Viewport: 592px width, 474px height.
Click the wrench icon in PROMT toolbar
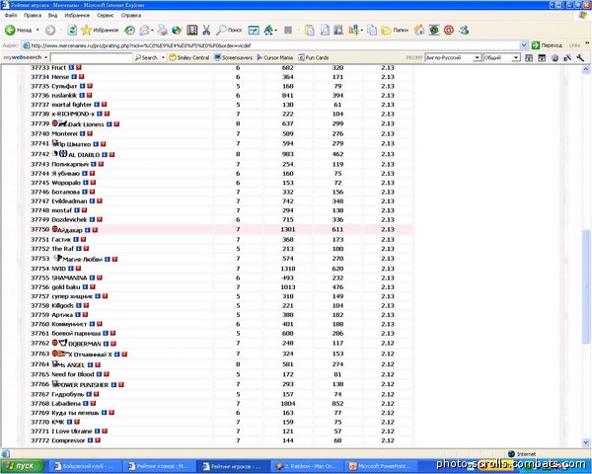(x=580, y=58)
